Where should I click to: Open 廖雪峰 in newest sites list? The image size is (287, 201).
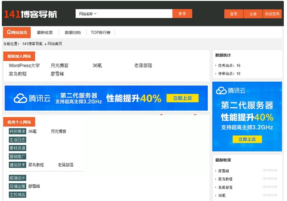pos(57,74)
